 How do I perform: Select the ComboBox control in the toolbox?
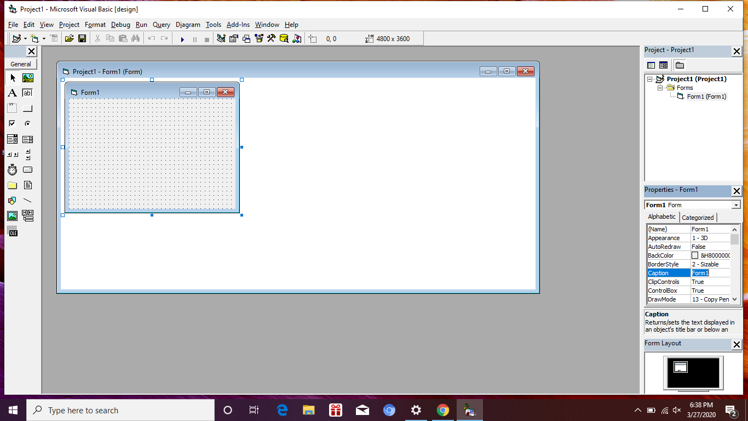(13, 139)
